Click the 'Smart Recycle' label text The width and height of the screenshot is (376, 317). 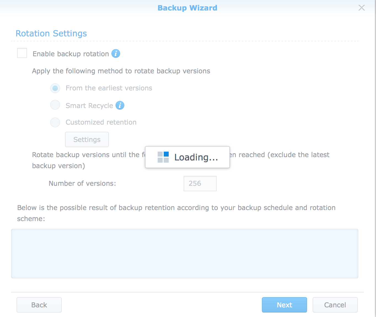89,106
